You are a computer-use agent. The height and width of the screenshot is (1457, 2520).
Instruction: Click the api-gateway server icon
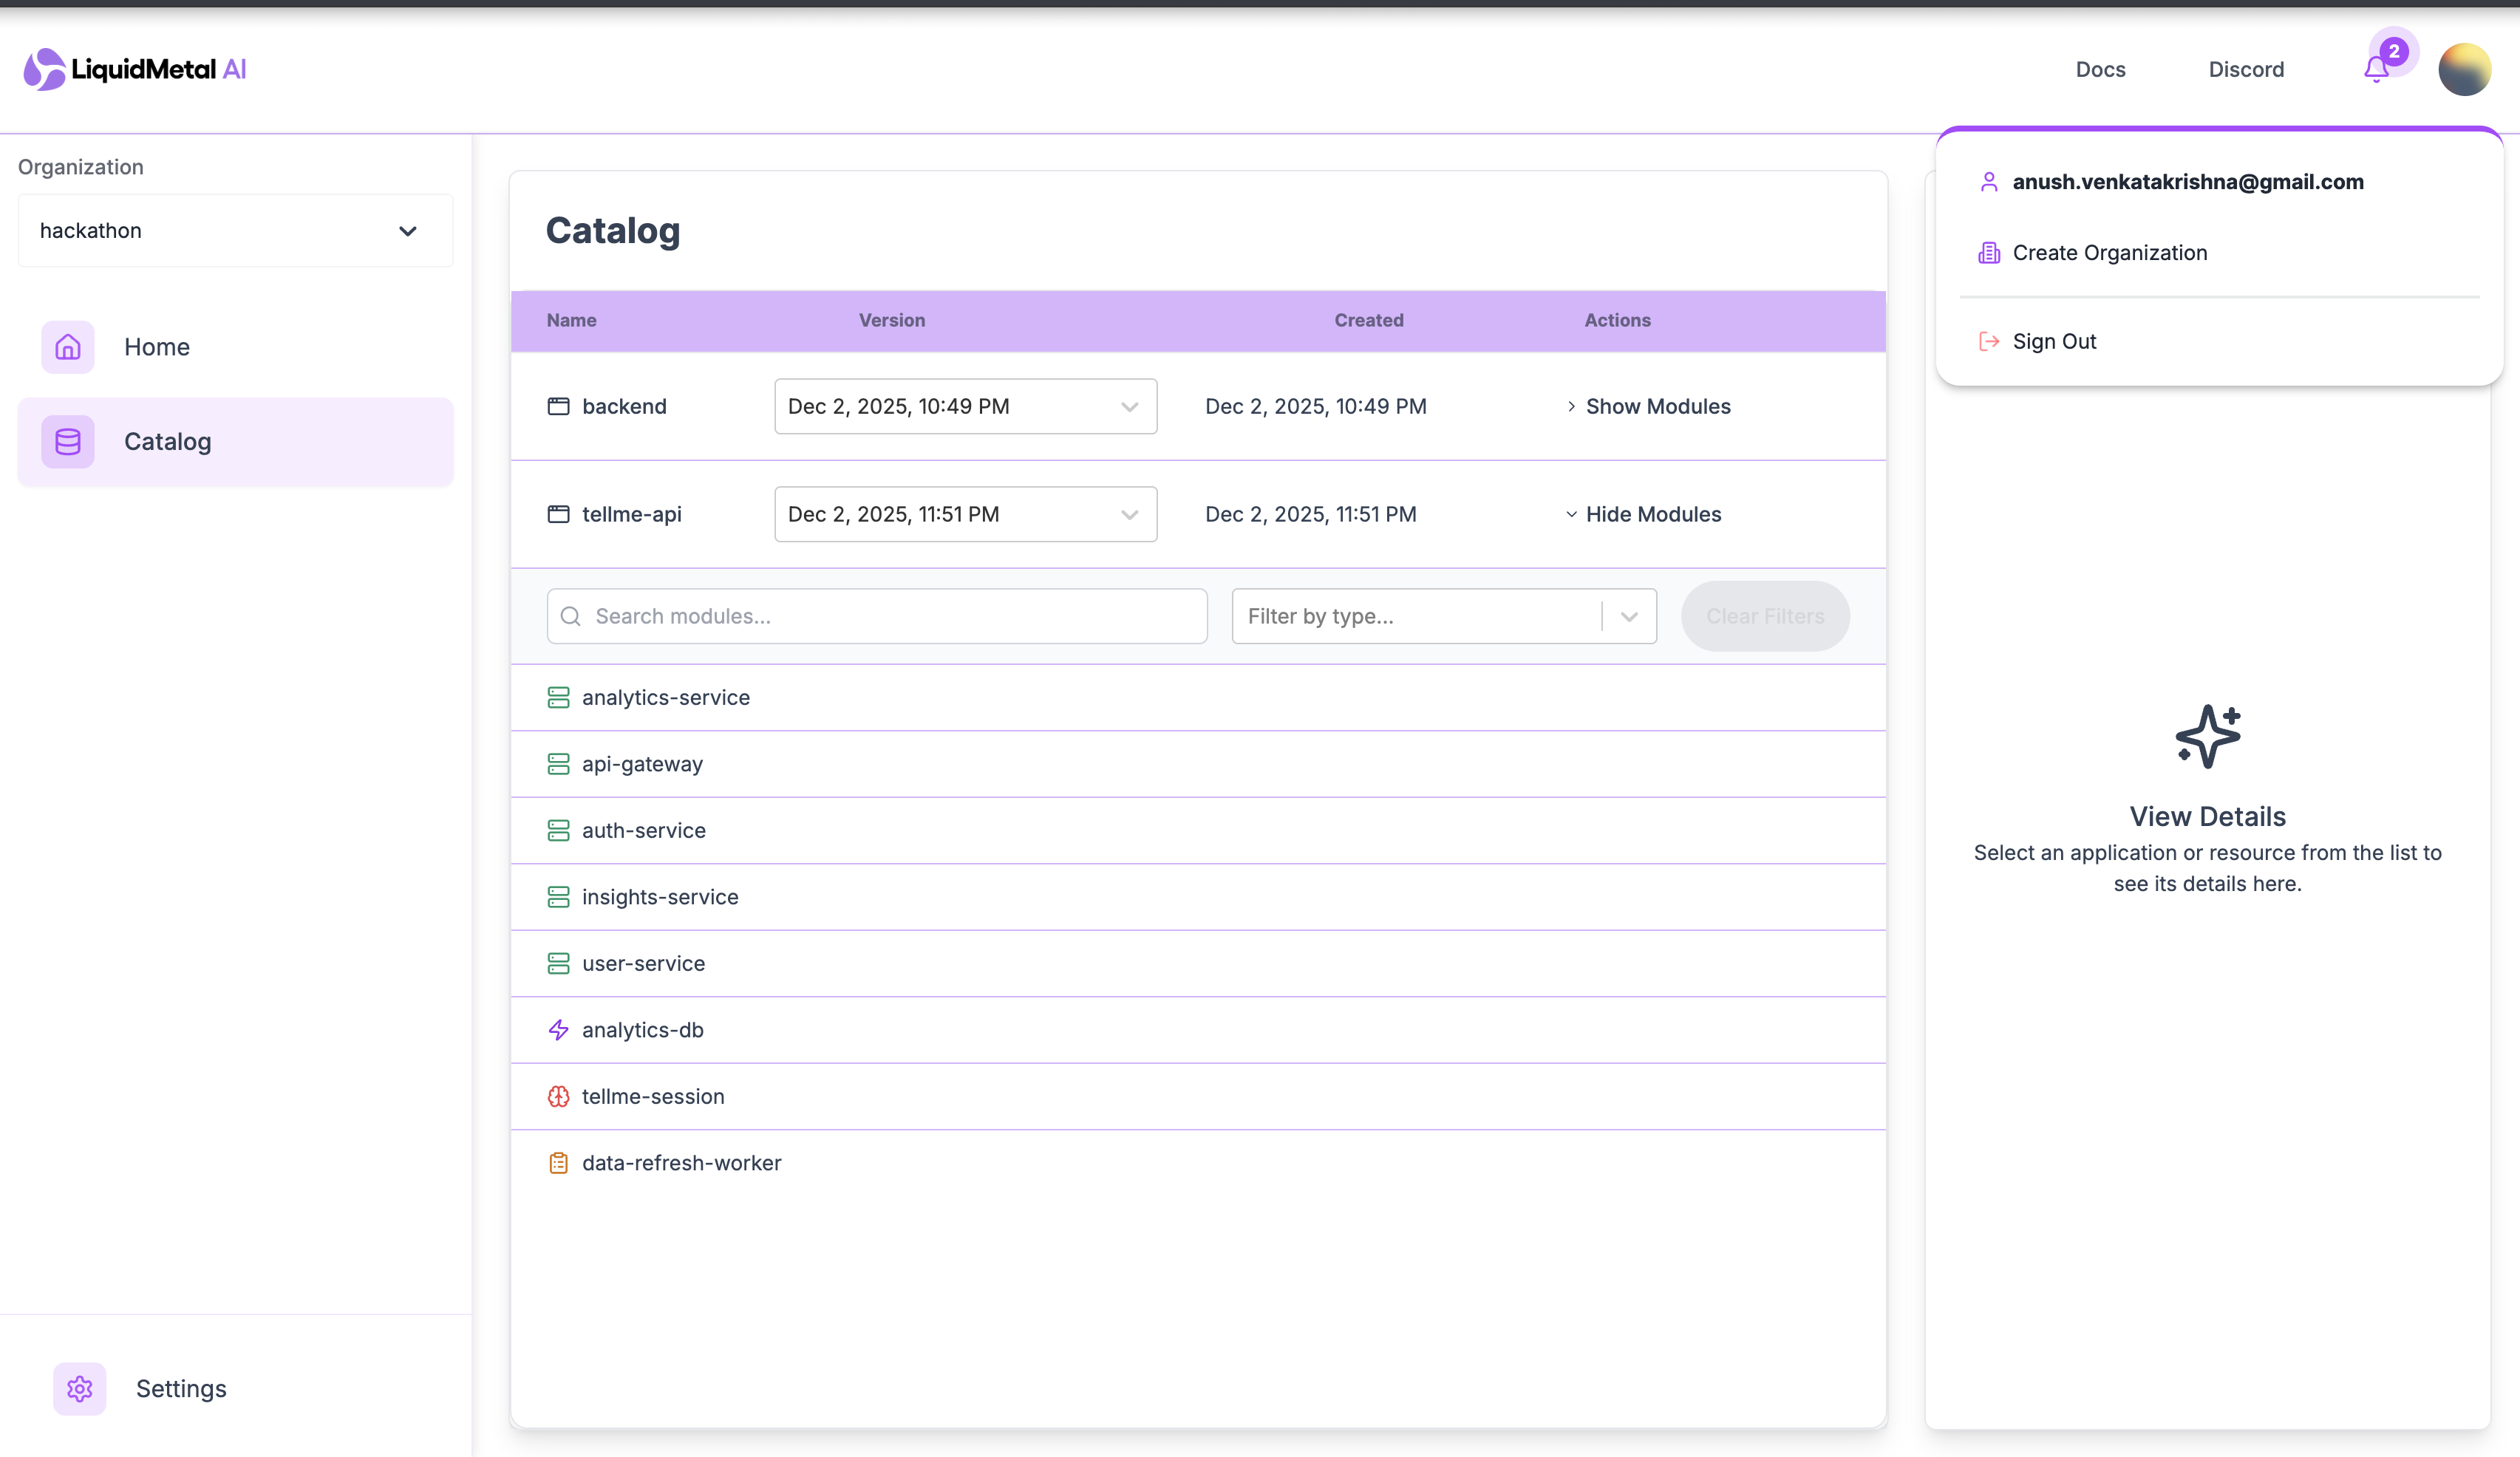click(x=558, y=764)
